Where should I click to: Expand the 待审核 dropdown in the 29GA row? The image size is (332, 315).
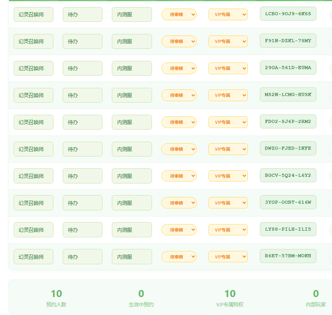click(x=179, y=68)
